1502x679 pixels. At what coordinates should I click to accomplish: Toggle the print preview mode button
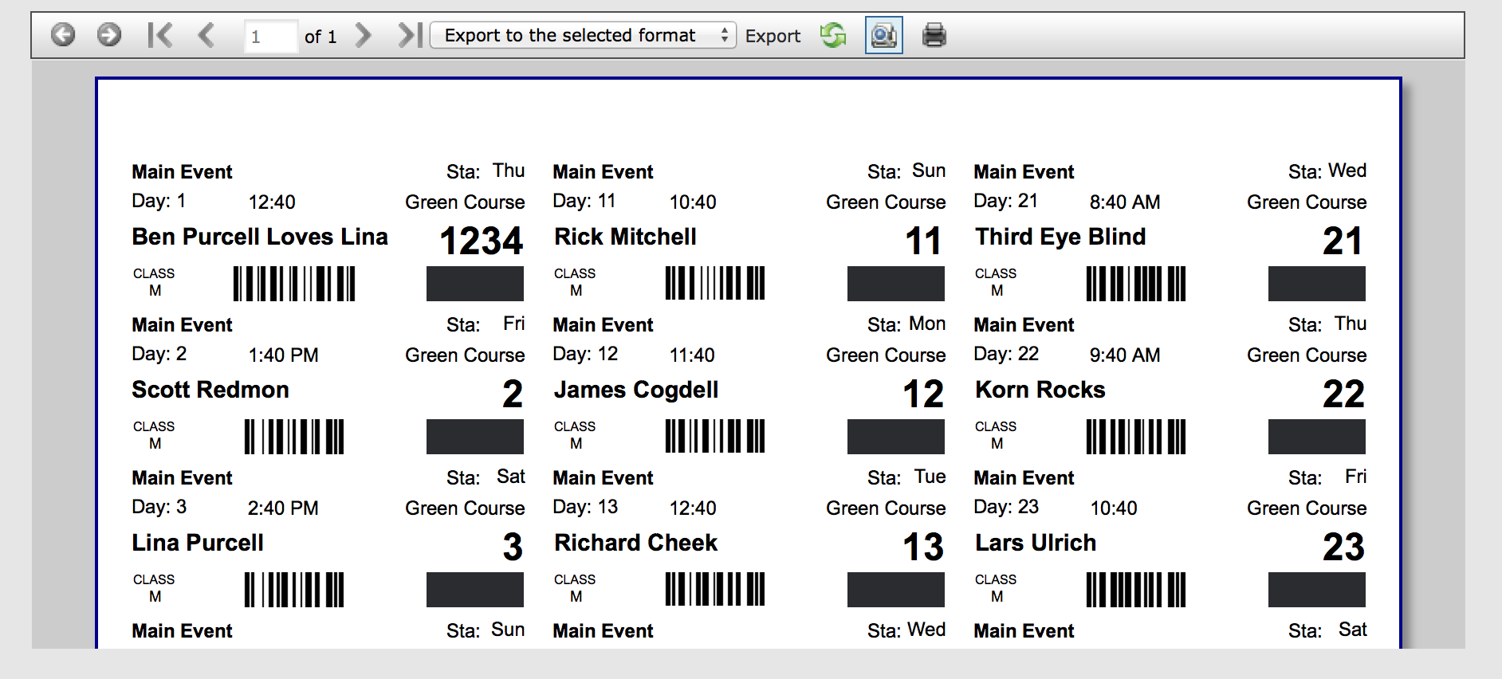pos(883,35)
